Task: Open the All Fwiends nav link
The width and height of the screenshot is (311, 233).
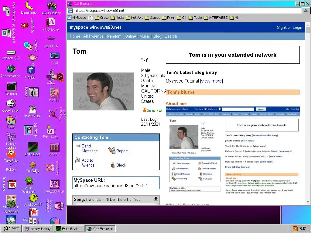Action: [93, 36]
